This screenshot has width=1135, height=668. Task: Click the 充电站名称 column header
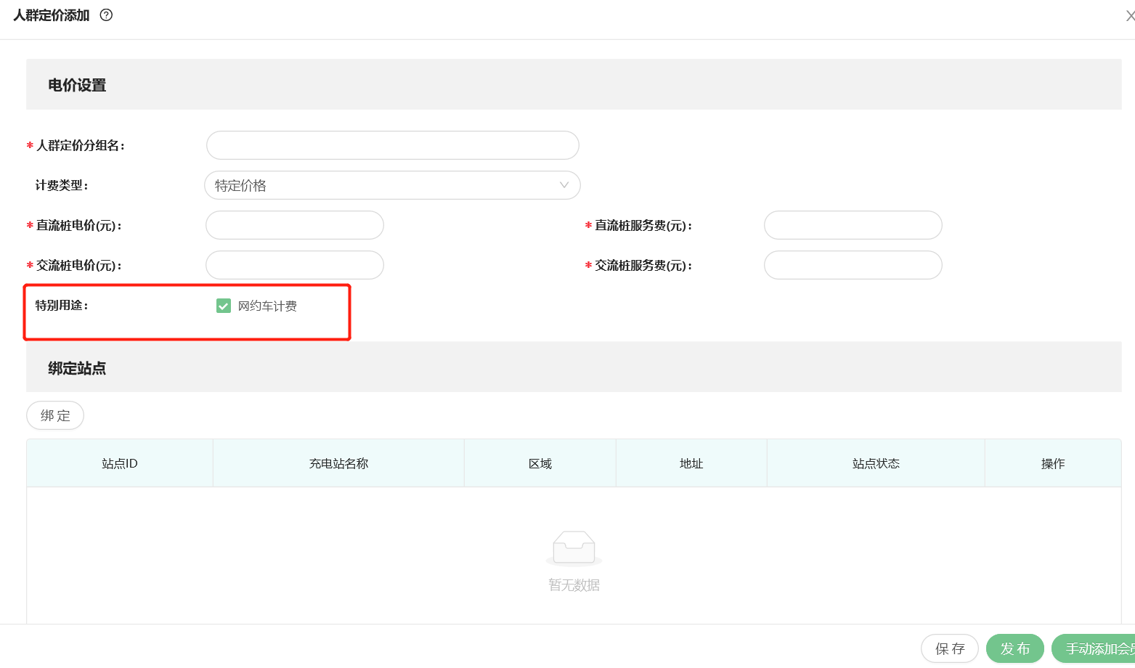coord(338,463)
